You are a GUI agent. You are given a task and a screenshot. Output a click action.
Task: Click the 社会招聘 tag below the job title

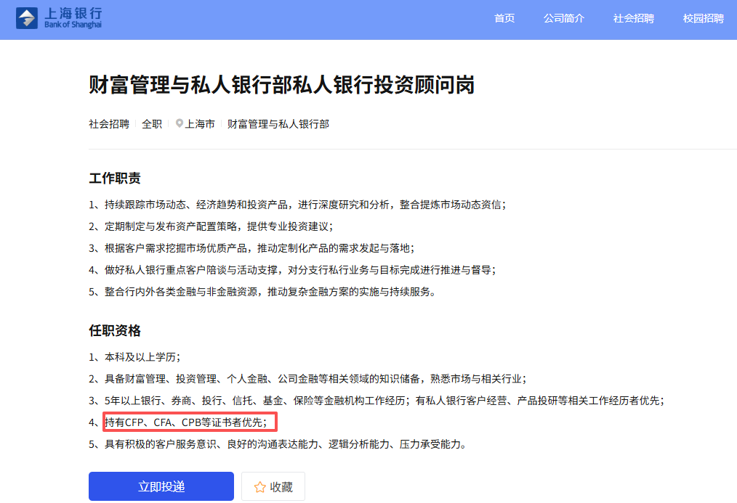109,124
